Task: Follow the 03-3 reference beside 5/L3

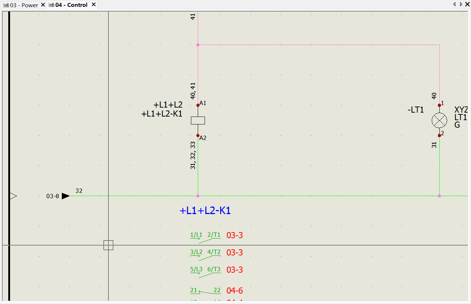Action: (x=234, y=270)
